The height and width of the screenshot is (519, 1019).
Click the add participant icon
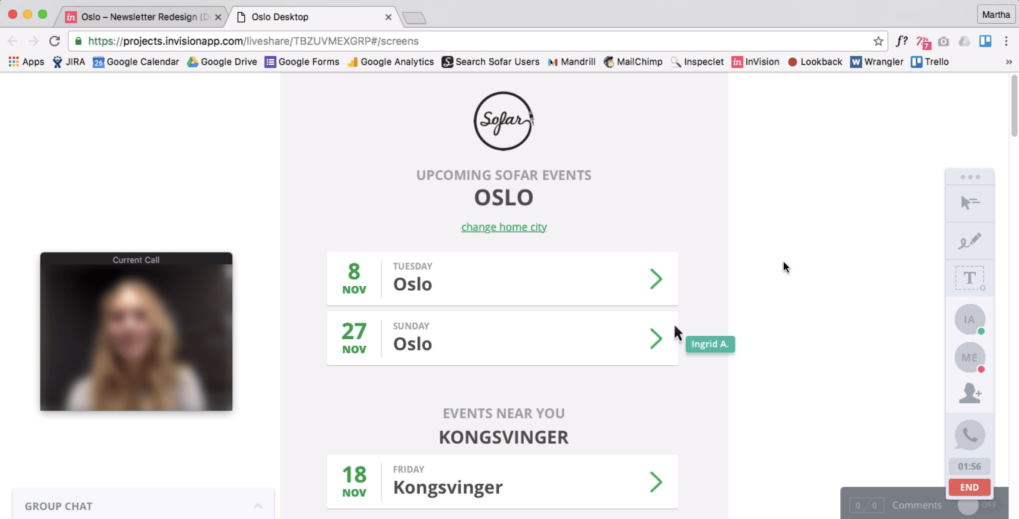click(970, 393)
